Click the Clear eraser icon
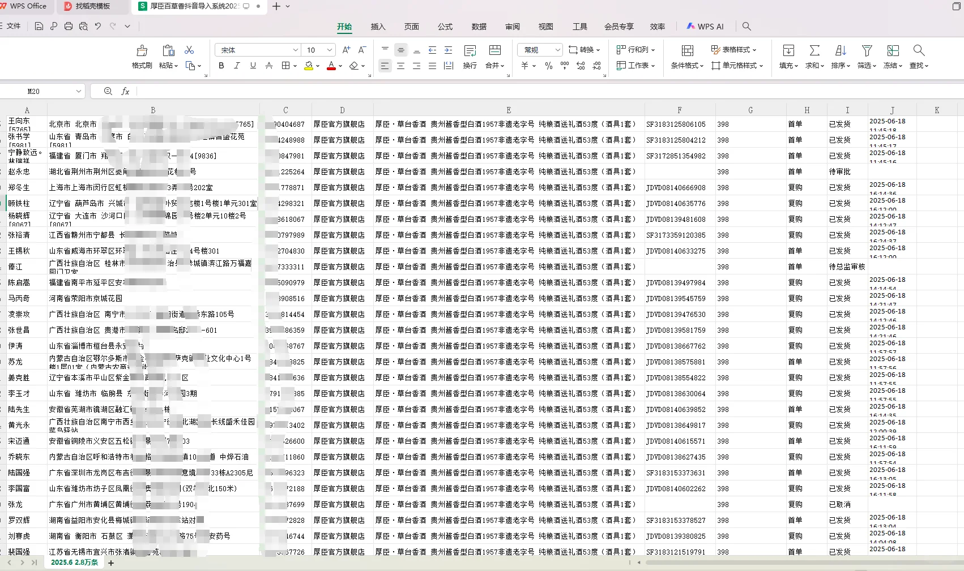This screenshot has width=964, height=571. (354, 66)
